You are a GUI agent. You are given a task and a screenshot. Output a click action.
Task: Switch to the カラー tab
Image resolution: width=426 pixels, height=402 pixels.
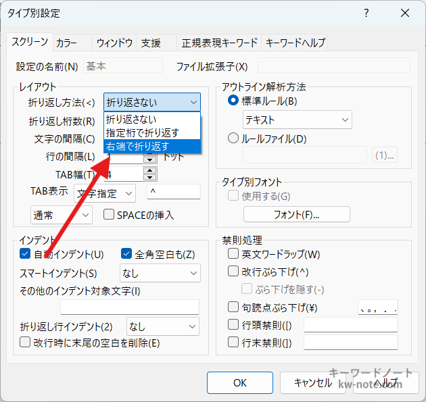point(66,43)
